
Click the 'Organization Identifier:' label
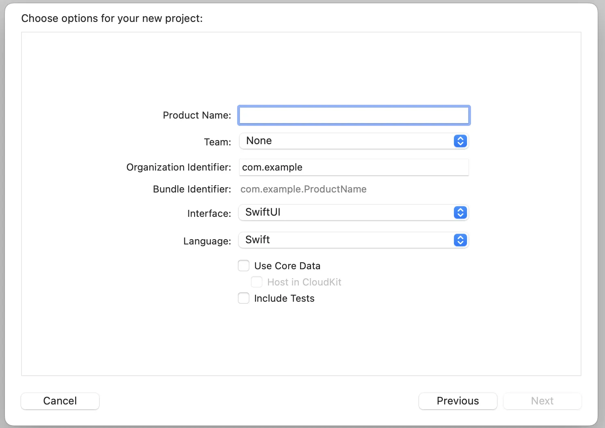179,167
